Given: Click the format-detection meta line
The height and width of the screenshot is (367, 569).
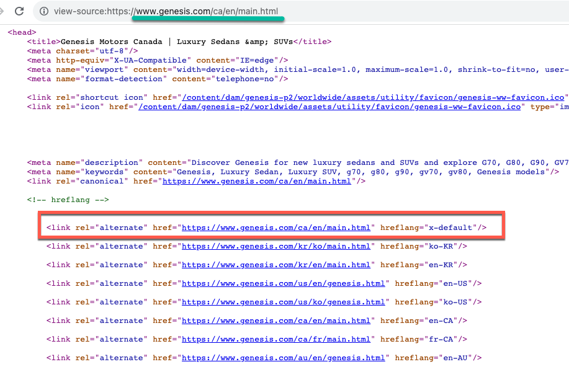Looking at the screenshot, I should click(x=158, y=79).
